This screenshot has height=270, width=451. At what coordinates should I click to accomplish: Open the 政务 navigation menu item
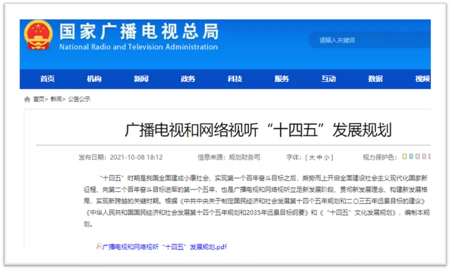tap(188, 79)
